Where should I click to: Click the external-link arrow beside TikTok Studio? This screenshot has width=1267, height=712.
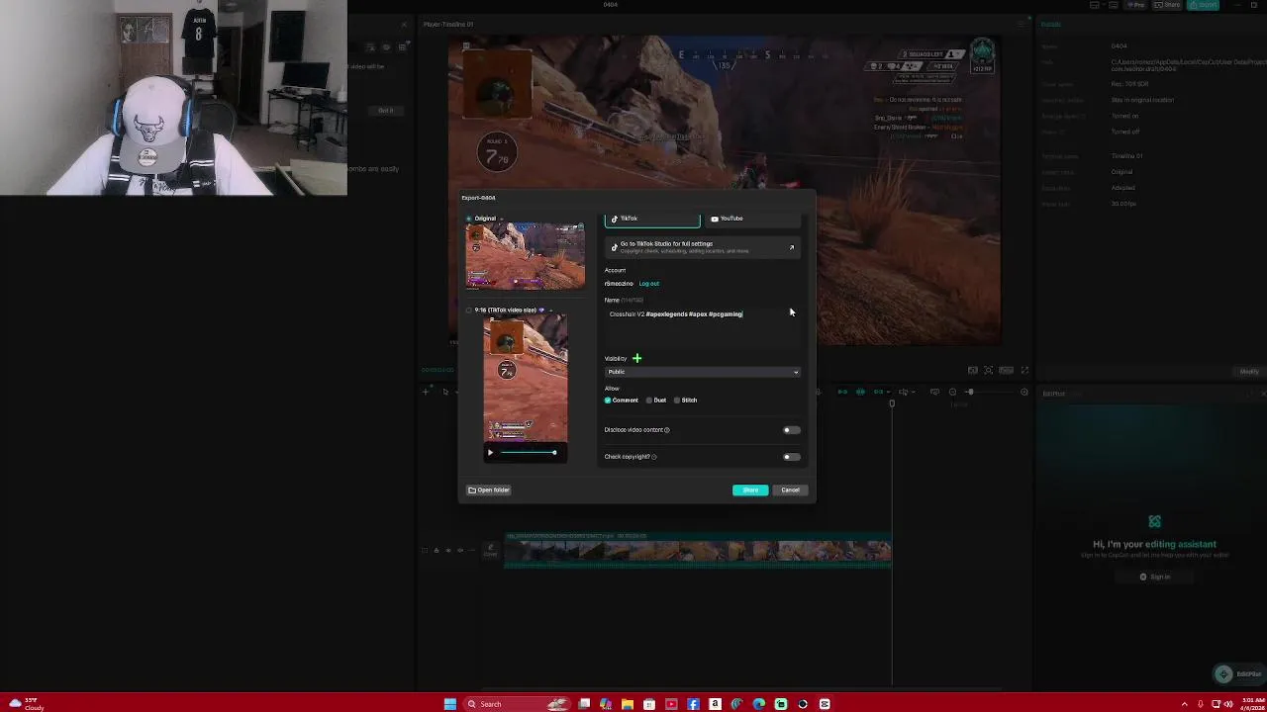(791, 247)
